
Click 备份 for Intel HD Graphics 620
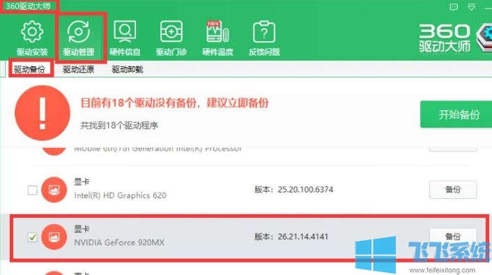click(x=453, y=190)
